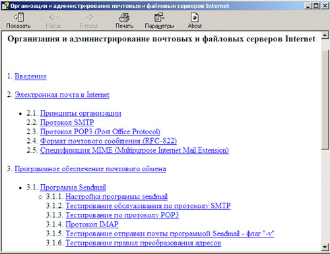Click the Печать printer icon
The width and height of the screenshot is (330, 254).
point(124,17)
